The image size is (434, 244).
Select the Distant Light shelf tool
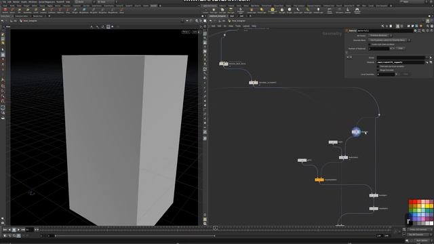[x=262, y=11]
